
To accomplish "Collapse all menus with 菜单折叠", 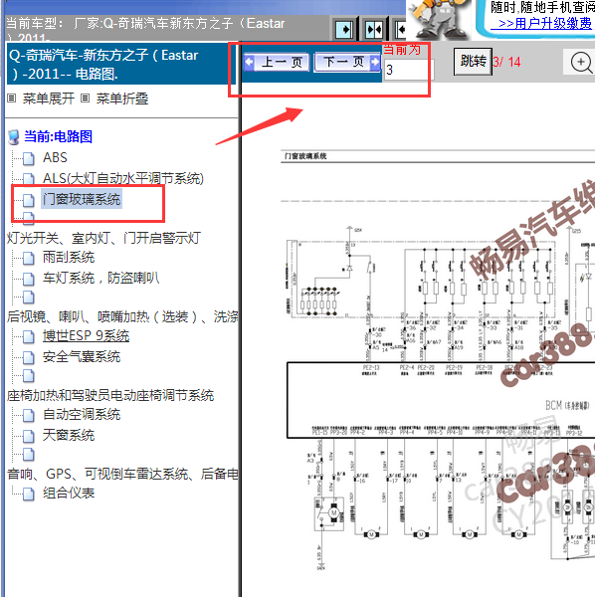I will (122, 99).
